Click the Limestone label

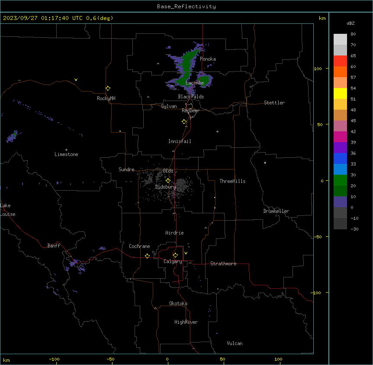click(x=66, y=154)
